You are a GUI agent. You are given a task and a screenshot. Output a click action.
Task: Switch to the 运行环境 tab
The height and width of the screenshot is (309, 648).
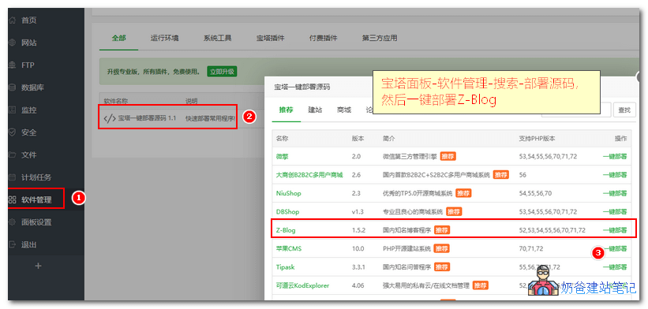click(x=164, y=38)
